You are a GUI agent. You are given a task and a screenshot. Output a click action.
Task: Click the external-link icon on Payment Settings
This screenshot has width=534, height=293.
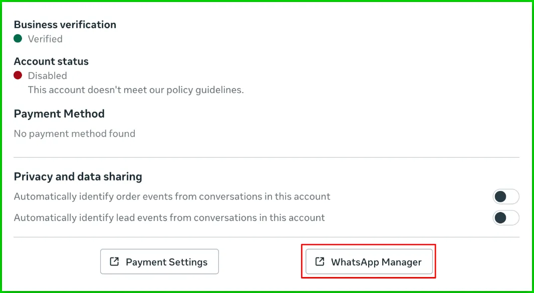click(114, 261)
